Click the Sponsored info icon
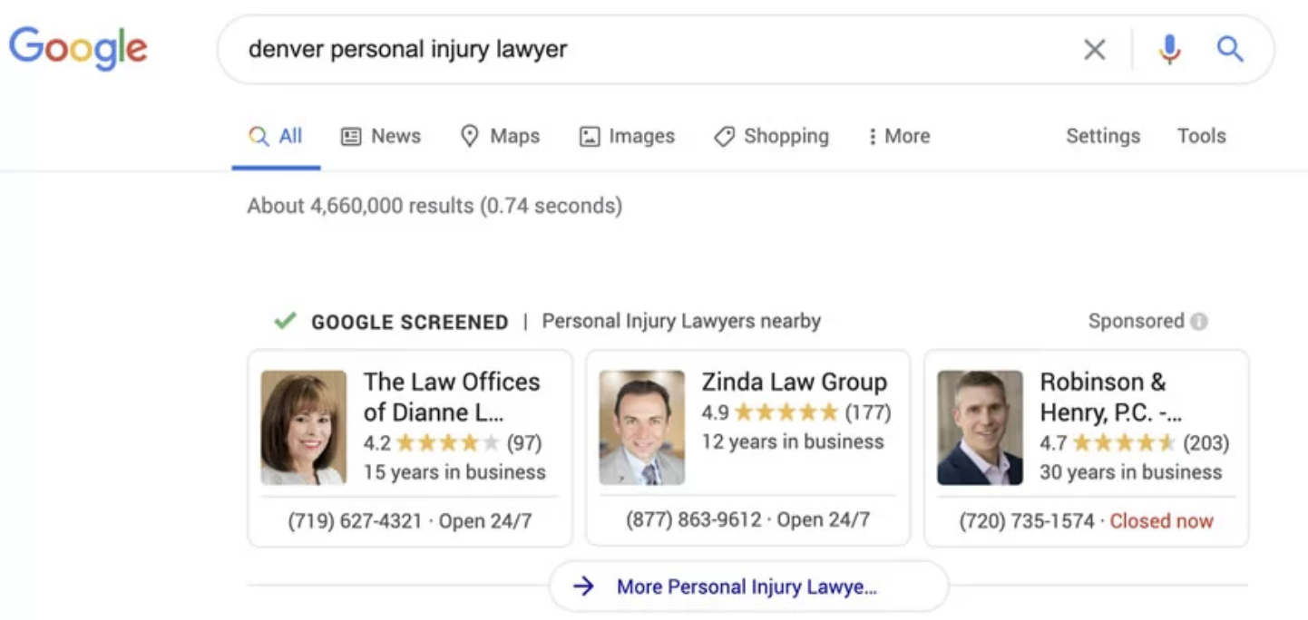Viewport: 1308px width, 620px height. [x=1199, y=322]
